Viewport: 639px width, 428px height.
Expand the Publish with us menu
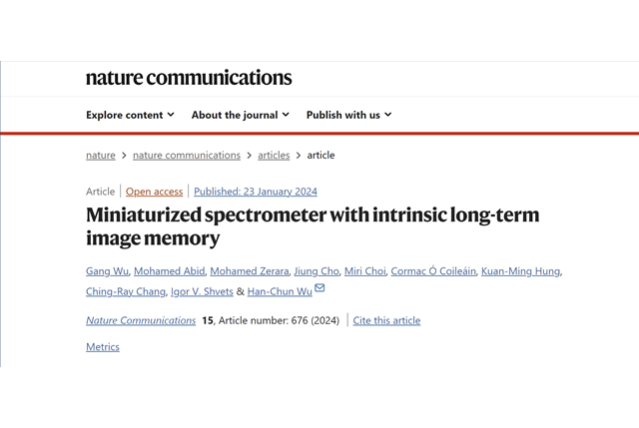tap(348, 115)
